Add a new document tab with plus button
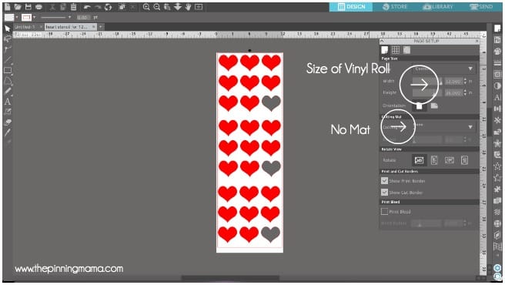 (x=101, y=27)
